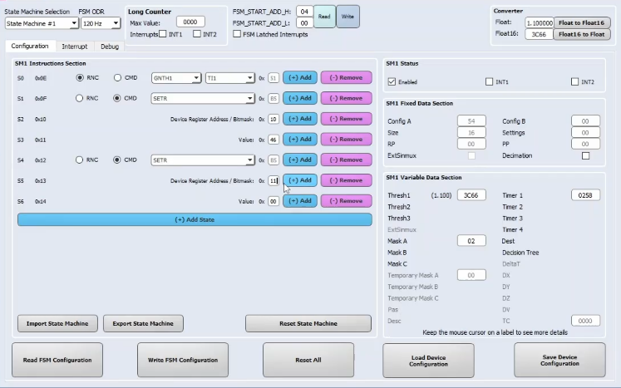Click Import State Machine button
Screen dimensions: 621x388
57,323
